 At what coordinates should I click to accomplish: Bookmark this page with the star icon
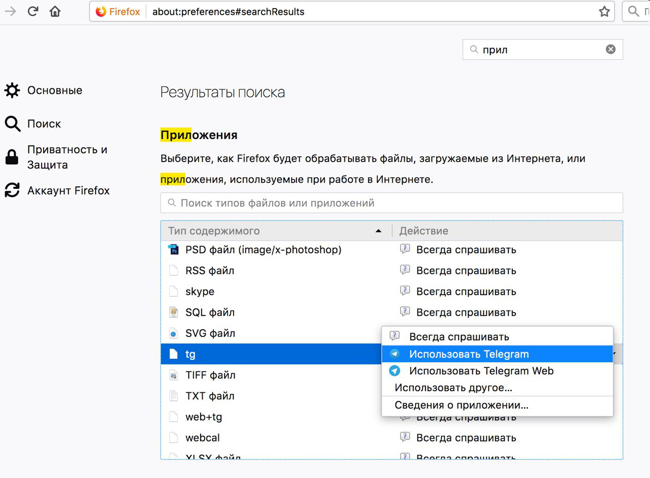pos(604,11)
